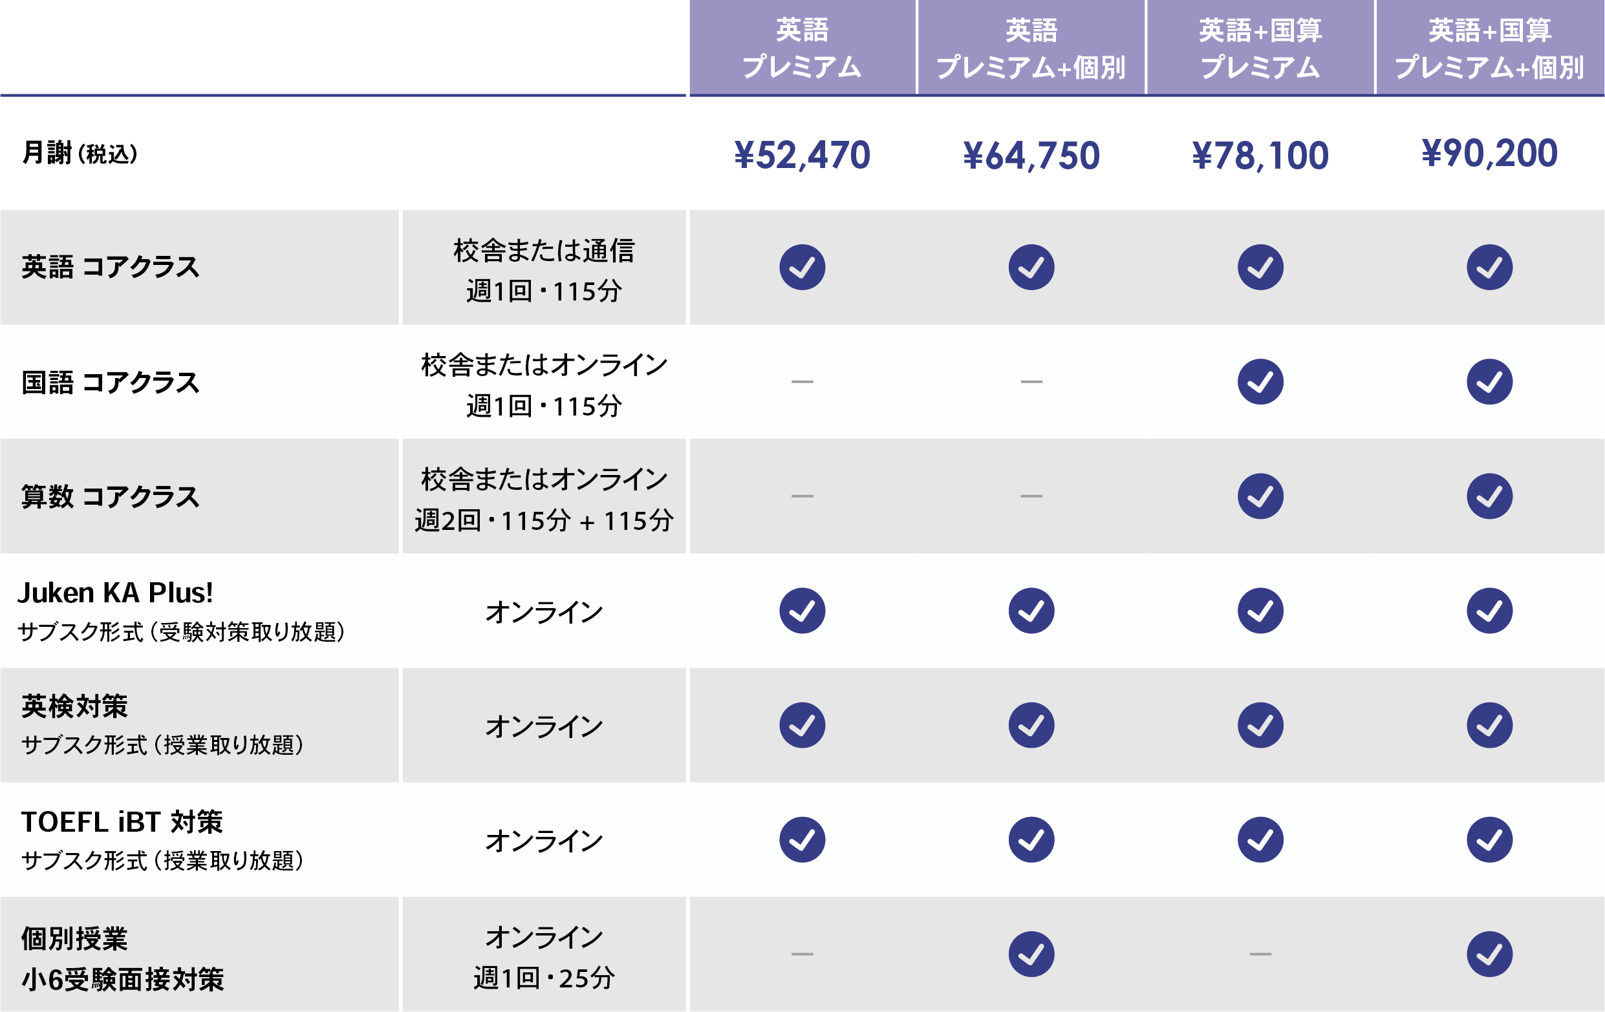
Task: Click 英検対策 checkmark under 英語プレミアム
Action: tap(802, 725)
